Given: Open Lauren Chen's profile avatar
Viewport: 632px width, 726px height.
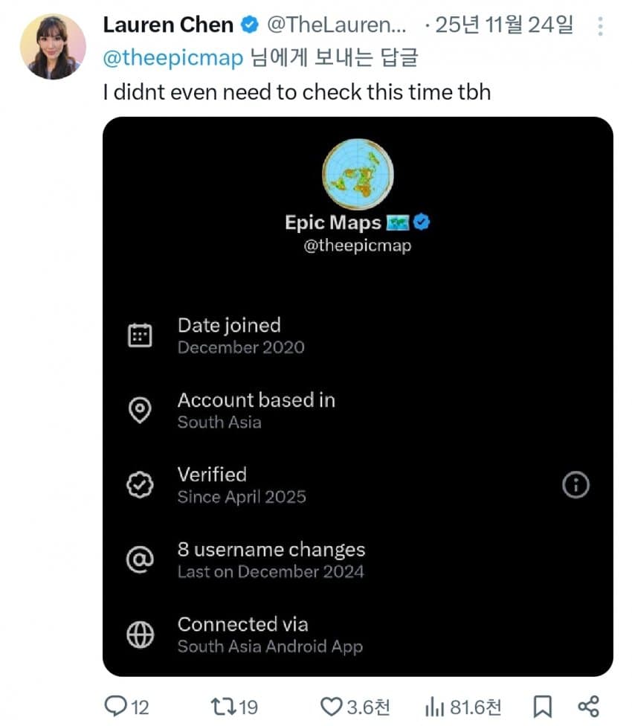Looking at the screenshot, I should click(x=53, y=46).
